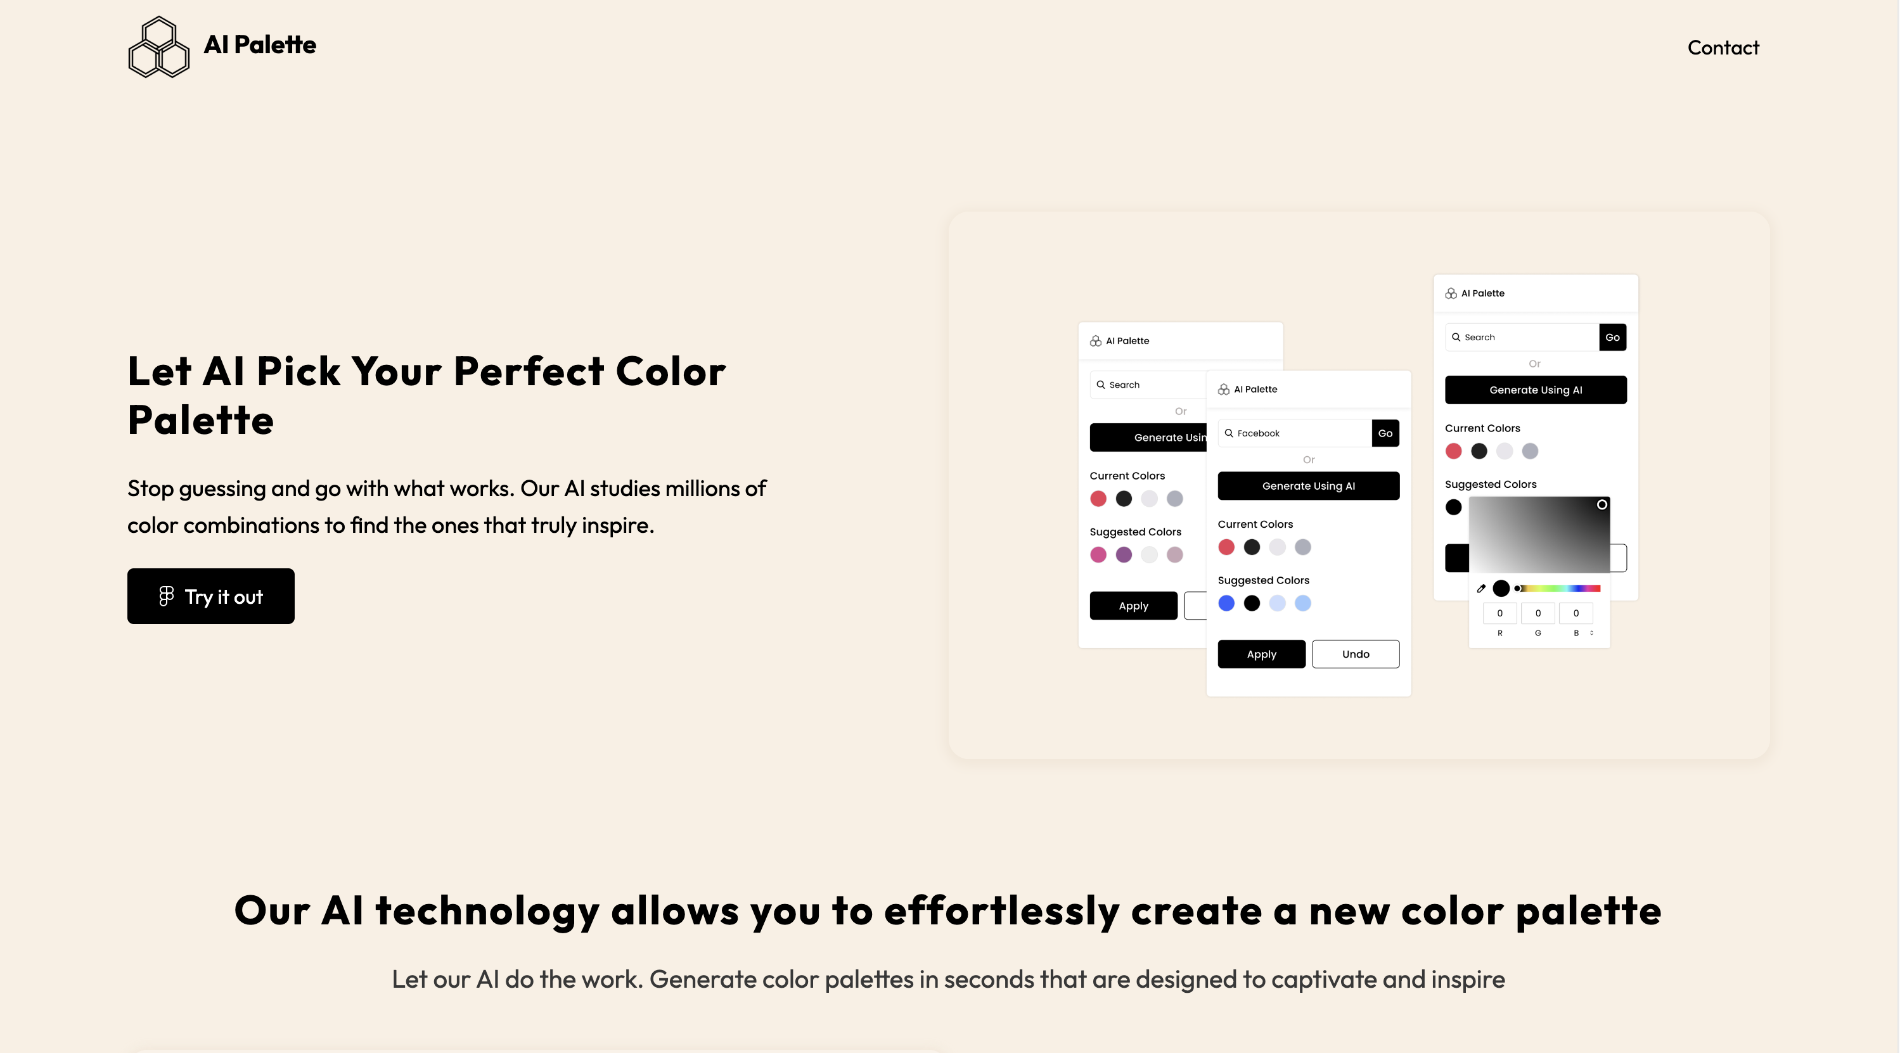Expand the Facebook search results panel
This screenshot has height=1053, width=1900.
1387,433
